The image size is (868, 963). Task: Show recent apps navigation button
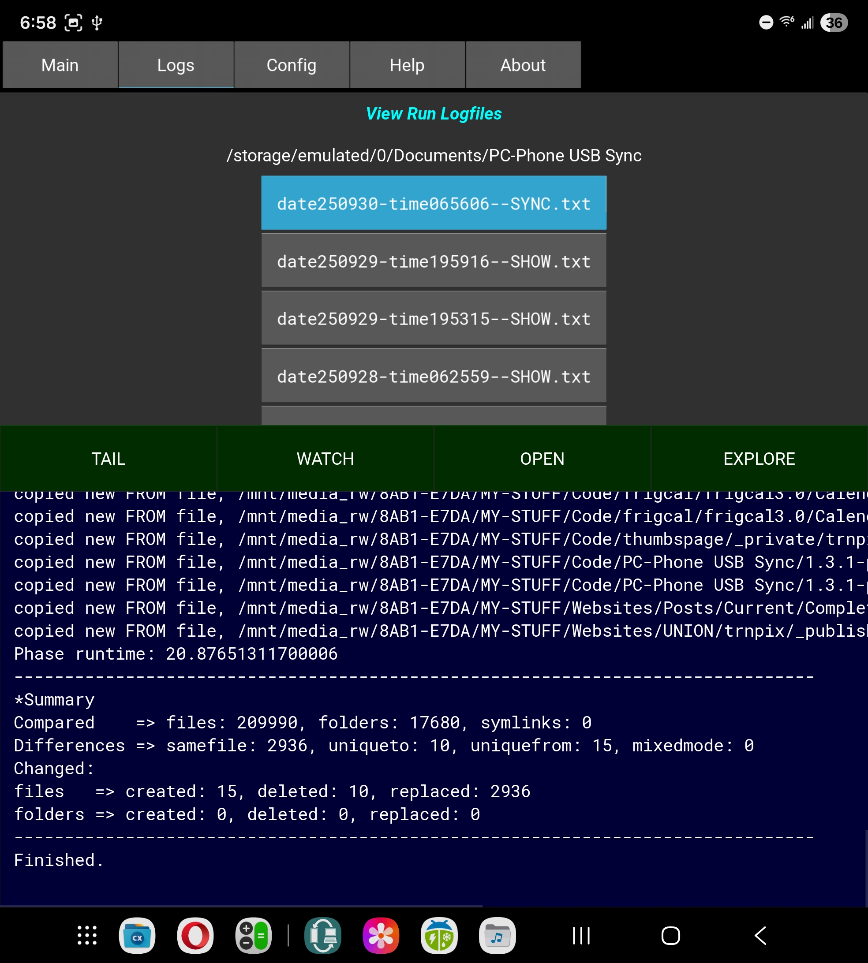pyautogui.click(x=581, y=935)
